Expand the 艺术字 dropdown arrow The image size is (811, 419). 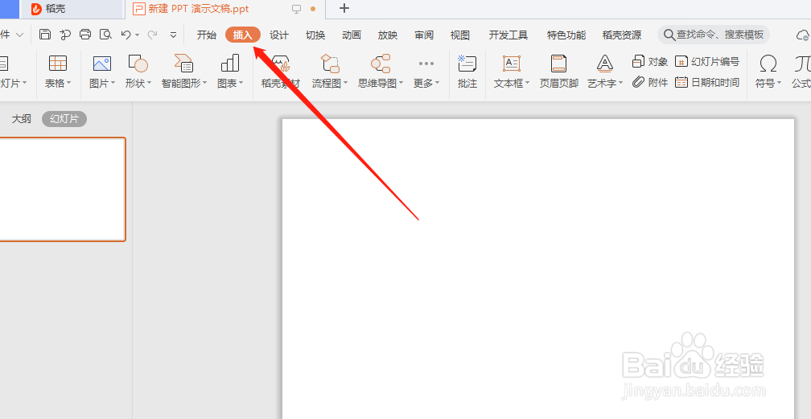pyautogui.click(x=620, y=84)
